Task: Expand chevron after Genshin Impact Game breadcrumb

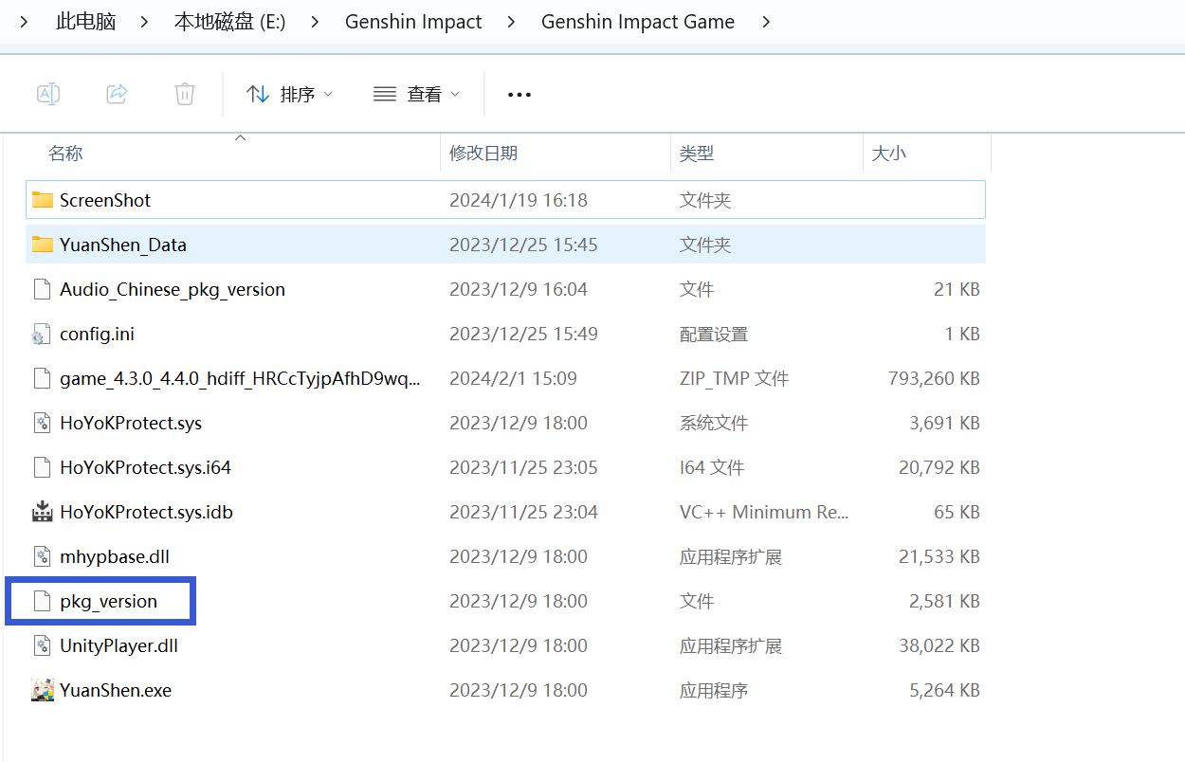Action: point(766,22)
